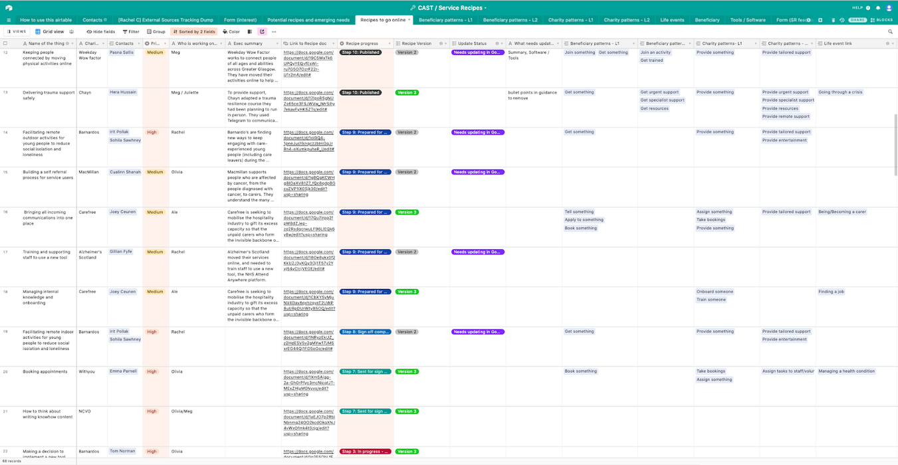Open Hide fields menu

100,31
